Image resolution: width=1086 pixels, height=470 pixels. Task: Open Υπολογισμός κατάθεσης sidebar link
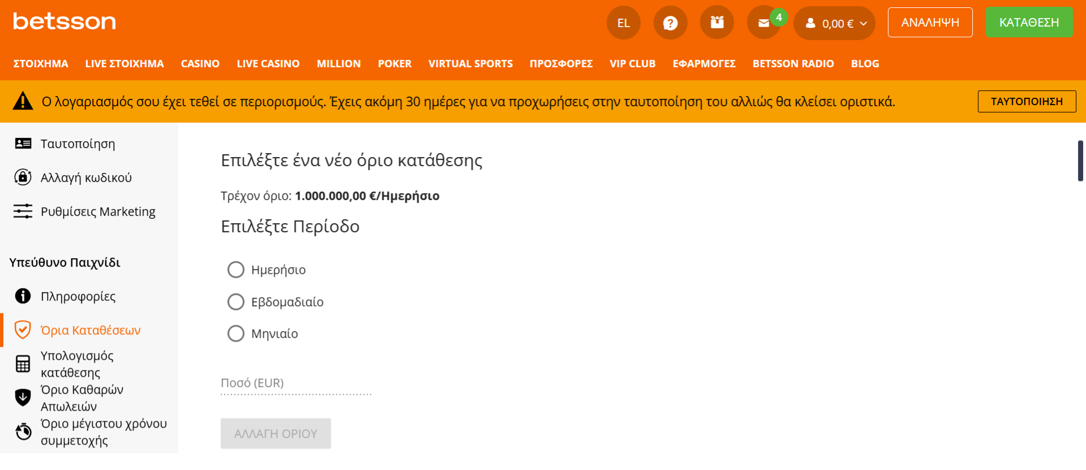point(77,364)
